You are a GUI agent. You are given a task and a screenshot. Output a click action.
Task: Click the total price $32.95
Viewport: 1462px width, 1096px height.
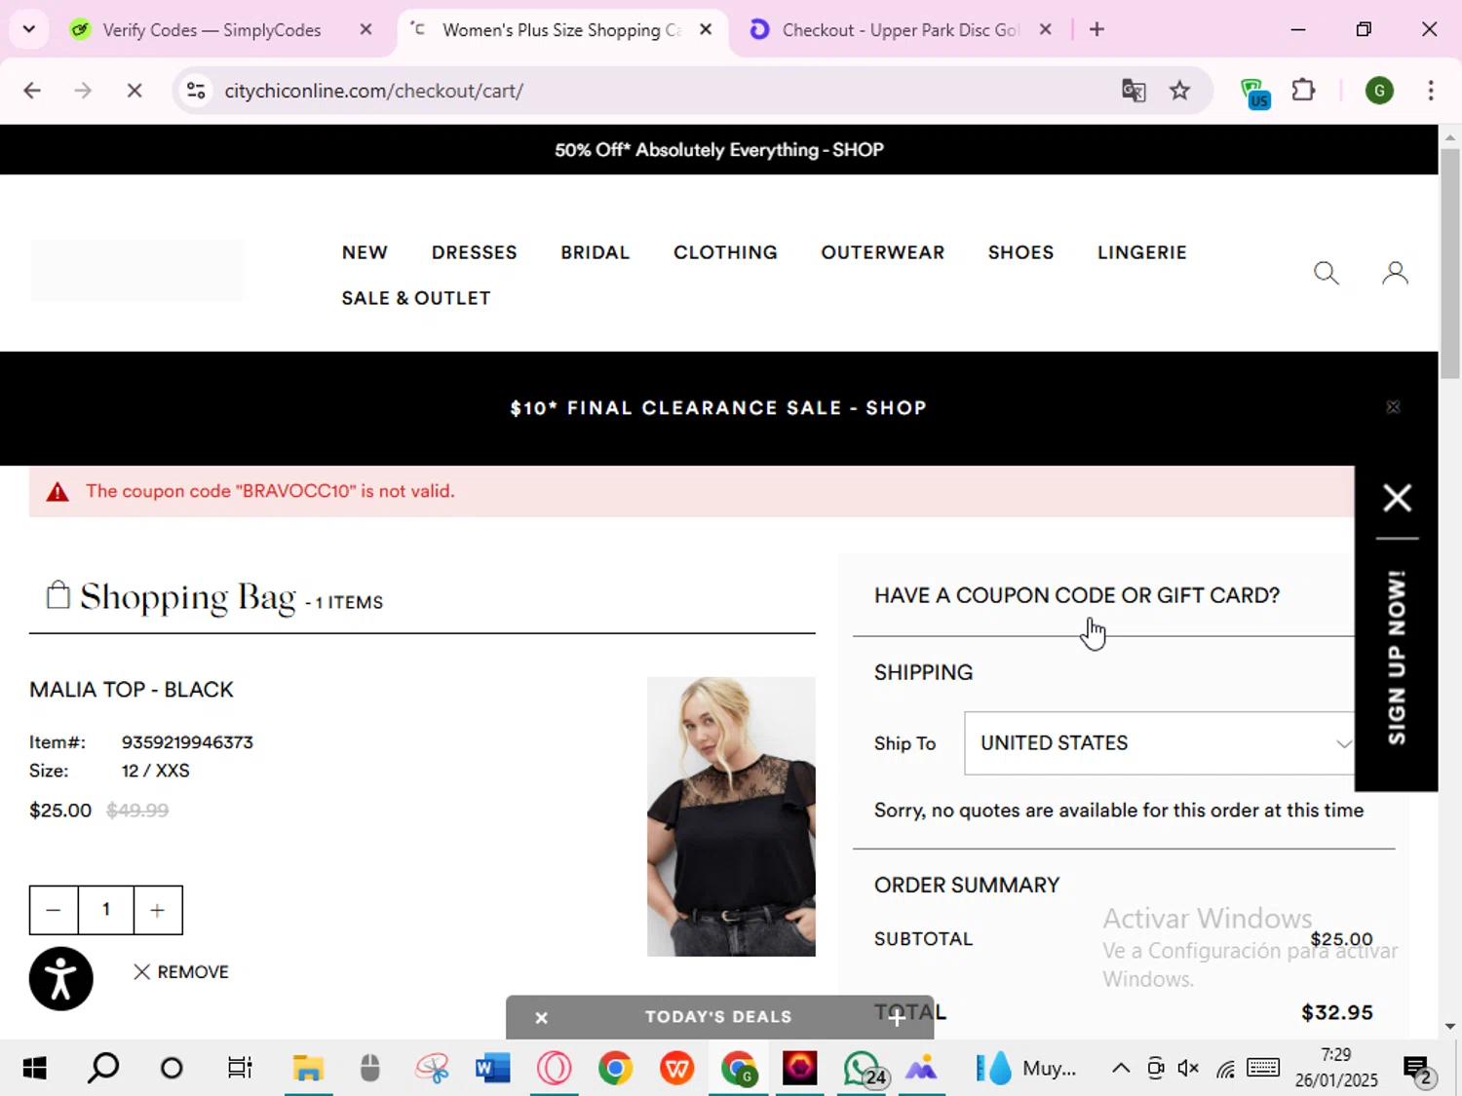[x=1336, y=1012]
